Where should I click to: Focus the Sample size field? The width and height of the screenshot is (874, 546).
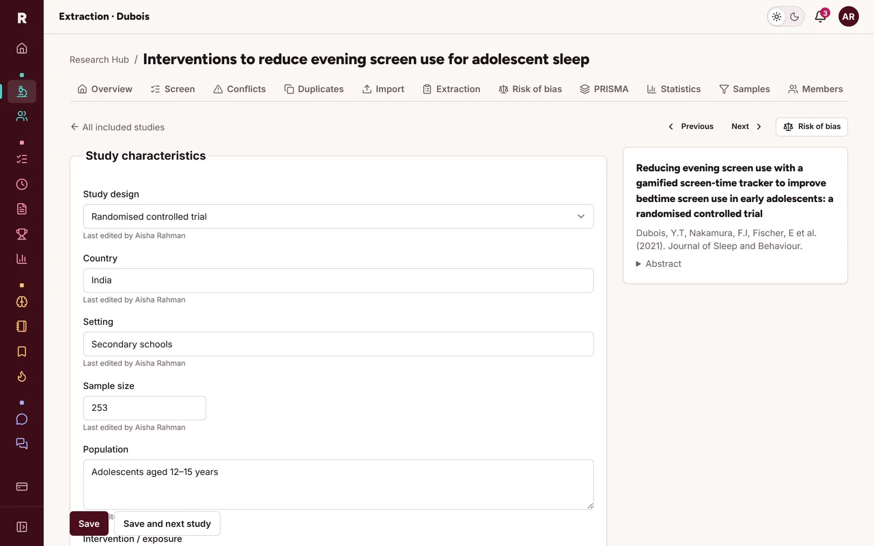(145, 408)
